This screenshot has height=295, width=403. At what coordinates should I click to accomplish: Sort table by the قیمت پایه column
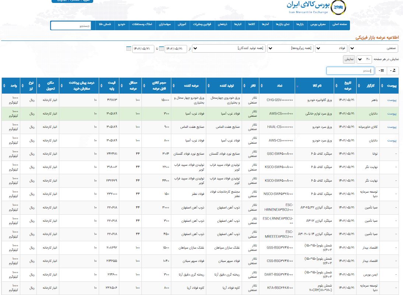109,85
